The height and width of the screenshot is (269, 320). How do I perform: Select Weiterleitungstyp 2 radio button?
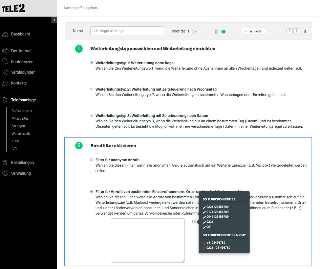point(92,89)
